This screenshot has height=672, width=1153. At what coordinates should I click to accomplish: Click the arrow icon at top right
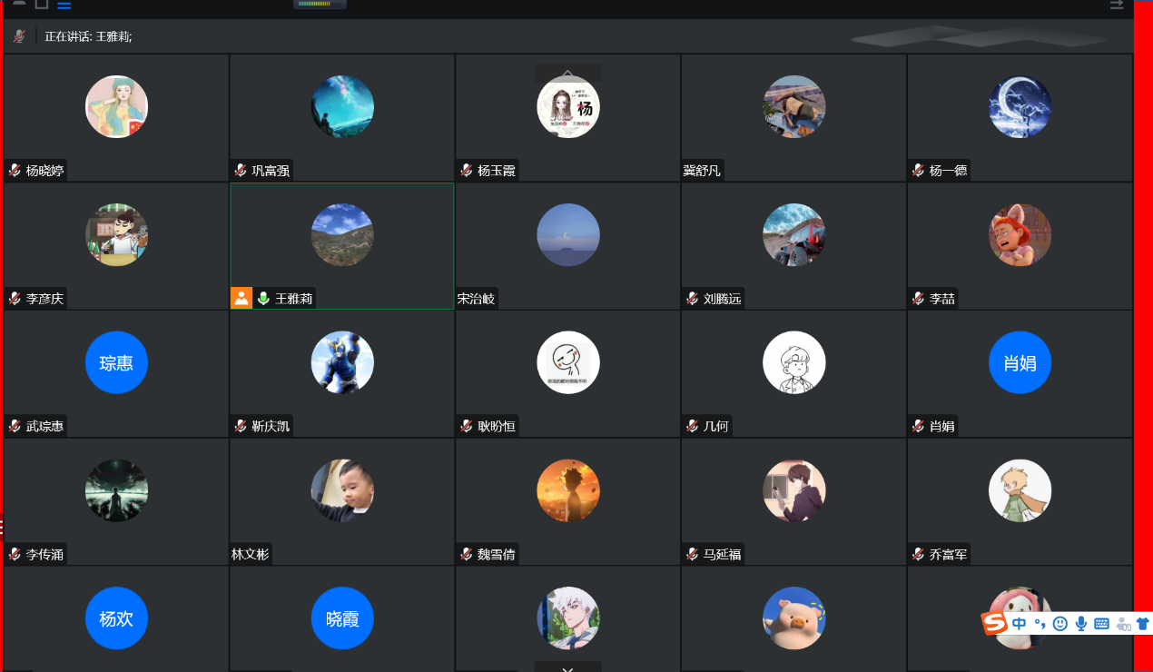1117,5
